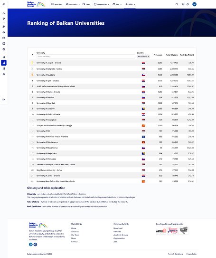Toggle the sidebar collapse icon at top-left

(4, 4)
